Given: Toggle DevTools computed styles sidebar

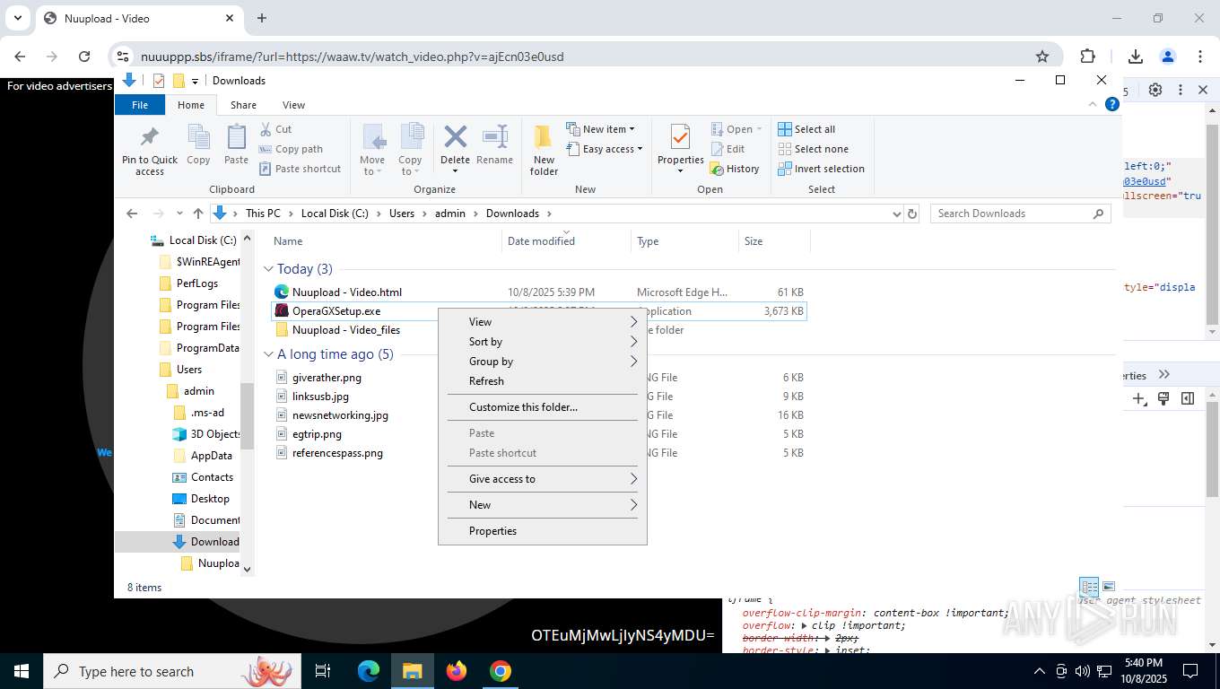Looking at the screenshot, I should tap(1188, 398).
